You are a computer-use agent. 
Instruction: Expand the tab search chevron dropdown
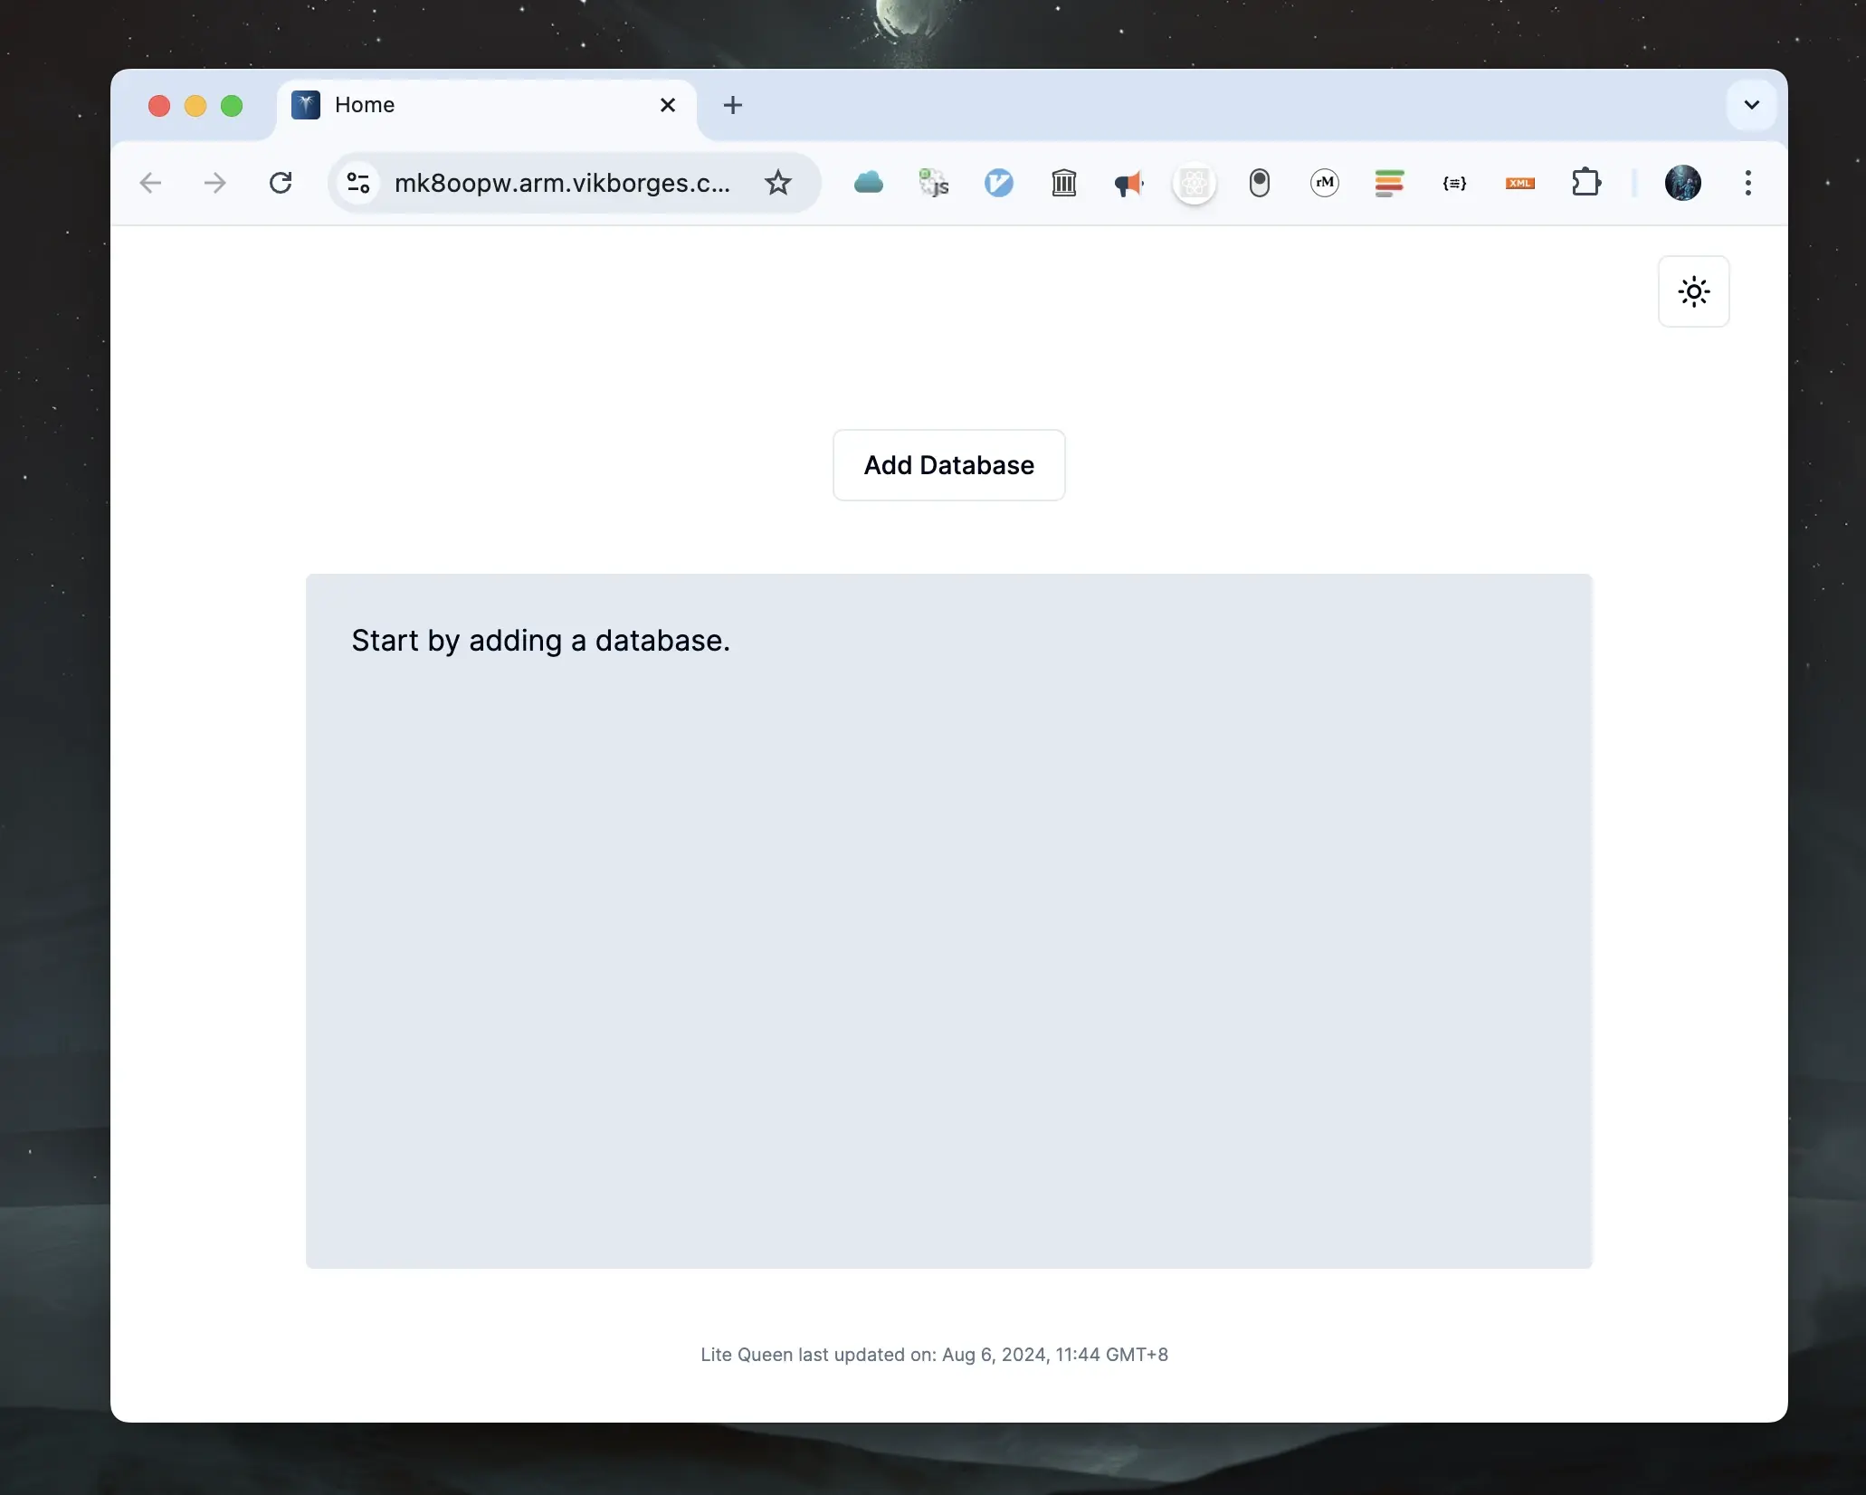[x=1751, y=105]
